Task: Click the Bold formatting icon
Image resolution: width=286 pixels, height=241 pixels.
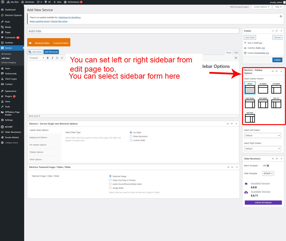Action: pyautogui.click(x=48, y=58)
